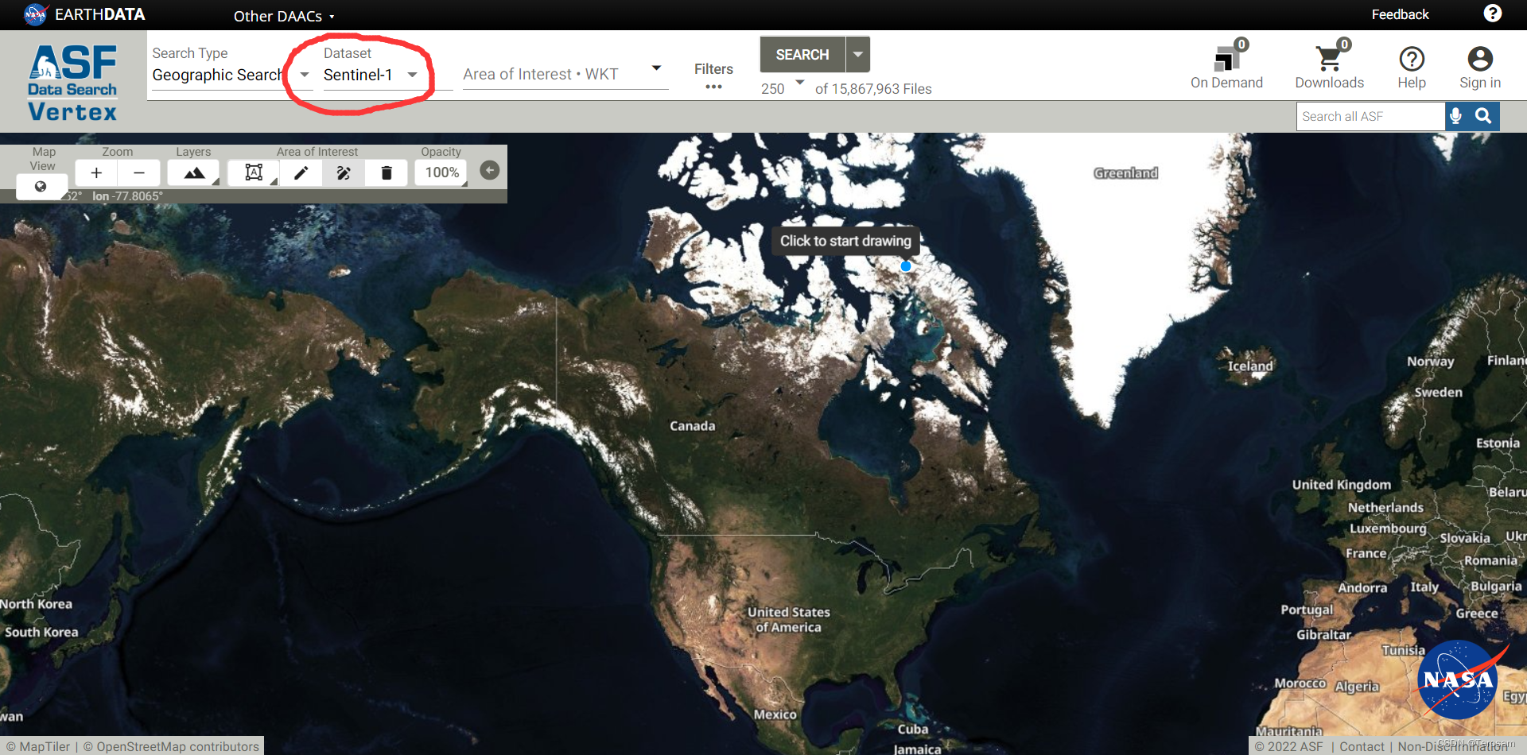Open the Filters three-dots panel
The width and height of the screenshot is (1527, 755).
(713, 77)
